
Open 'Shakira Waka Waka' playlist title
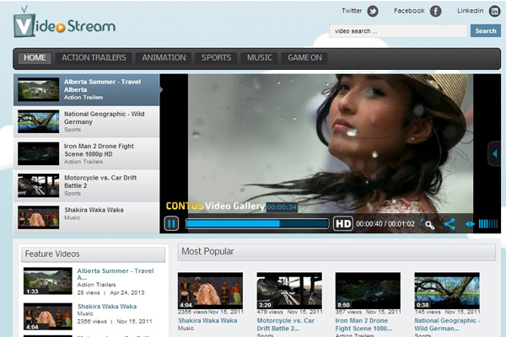[x=94, y=210]
